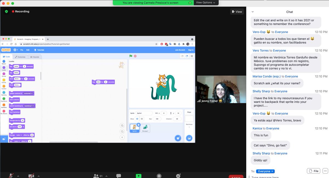329x178 pixels.
Task: Switch to the Sounds tab
Action: pyautogui.click(x=35, y=57)
